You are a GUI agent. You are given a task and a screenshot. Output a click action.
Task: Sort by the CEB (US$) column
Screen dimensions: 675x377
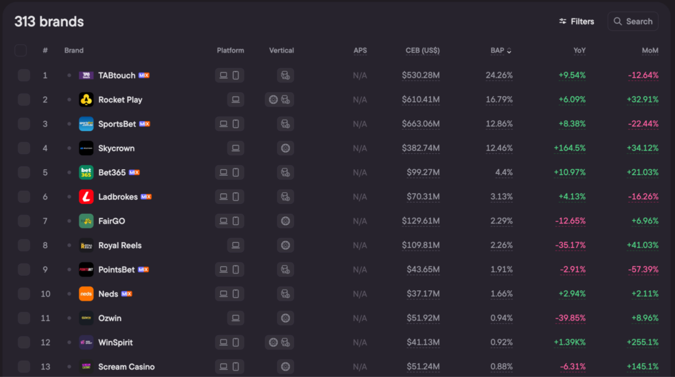[x=423, y=51]
